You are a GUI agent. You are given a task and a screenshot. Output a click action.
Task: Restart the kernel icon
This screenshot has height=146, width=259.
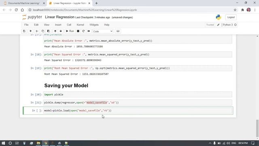tap(83, 31)
